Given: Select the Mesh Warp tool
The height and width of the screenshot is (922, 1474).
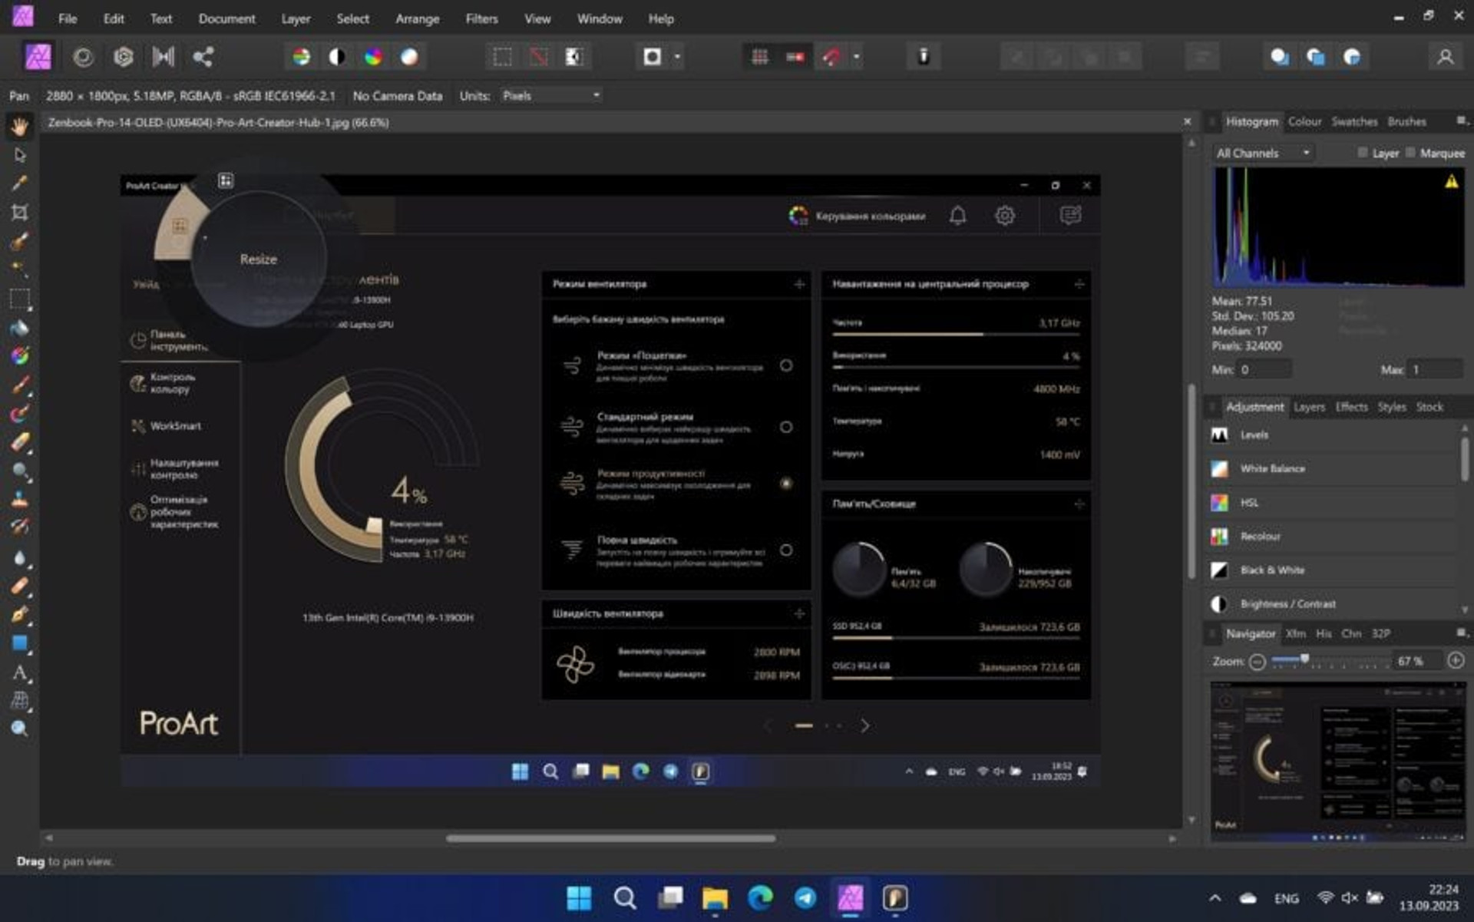Looking at the screenshot, I should point(20,700).
